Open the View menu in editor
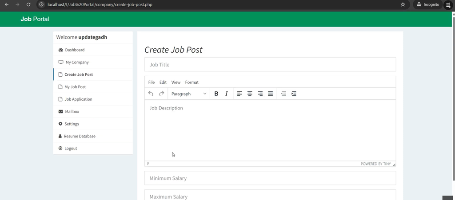The width and height of the screenshot is (455, 200). tap(176, 82)
